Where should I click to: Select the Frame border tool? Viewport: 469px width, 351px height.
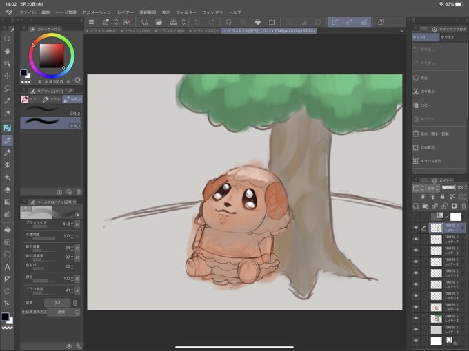tap(7, 242)
